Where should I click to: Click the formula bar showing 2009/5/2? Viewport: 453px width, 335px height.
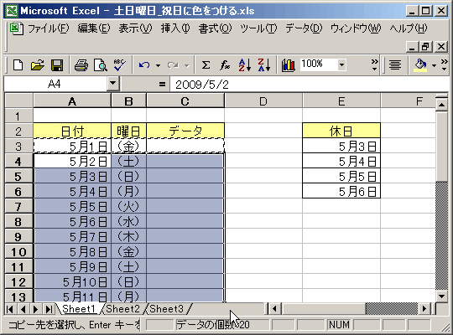point(309,85)
